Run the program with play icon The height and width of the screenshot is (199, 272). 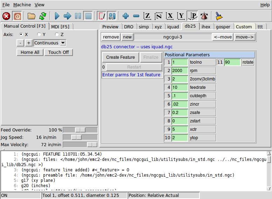(x=57, y=16)
